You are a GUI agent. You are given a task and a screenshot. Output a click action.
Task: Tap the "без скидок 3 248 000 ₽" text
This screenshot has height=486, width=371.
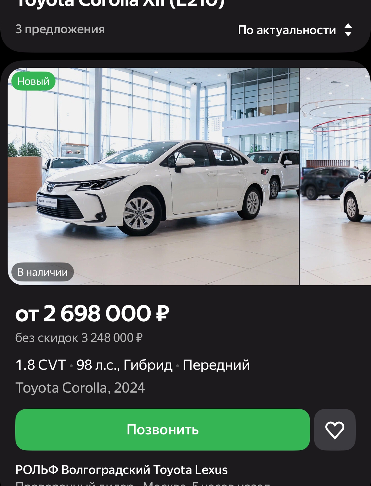coord(79,338)
